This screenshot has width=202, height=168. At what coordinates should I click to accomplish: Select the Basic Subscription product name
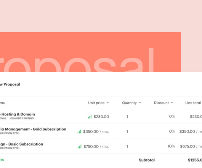tap(21, 144)
